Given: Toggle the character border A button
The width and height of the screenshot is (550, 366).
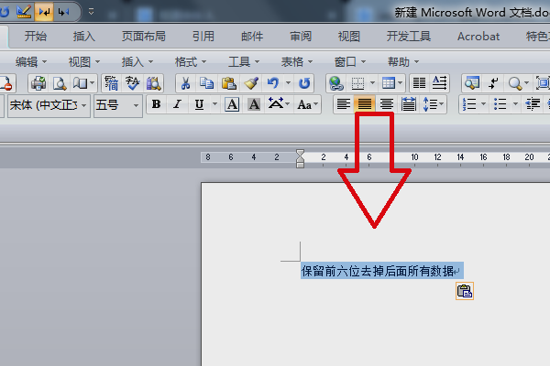Looking at the screenshot, I should coord(232,104).
